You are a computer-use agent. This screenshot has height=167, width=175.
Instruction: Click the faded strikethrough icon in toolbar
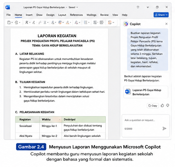pos(40,22)
